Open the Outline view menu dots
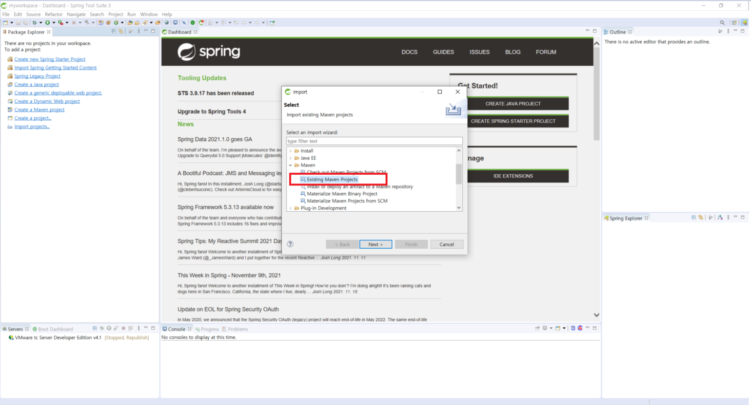Image resolution: width=751 pixels, height=405 pixels. (728, 31)
